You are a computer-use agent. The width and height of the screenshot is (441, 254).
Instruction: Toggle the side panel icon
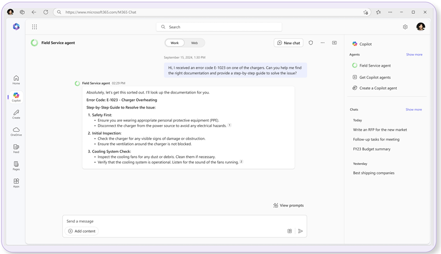coord(334,43)
